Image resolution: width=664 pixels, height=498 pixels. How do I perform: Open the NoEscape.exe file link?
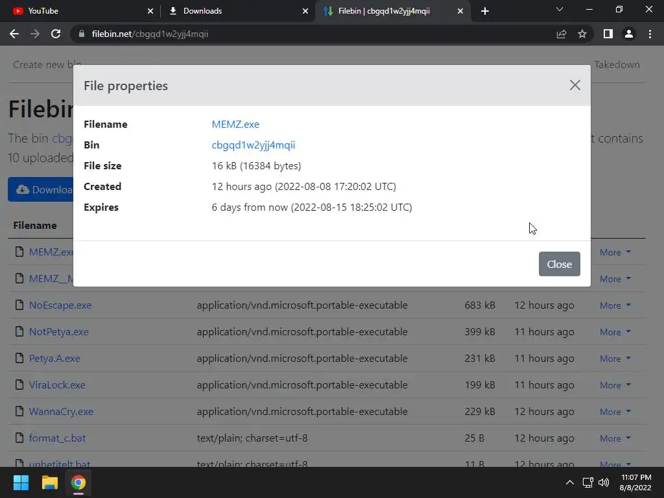click(x=60, y=305)
